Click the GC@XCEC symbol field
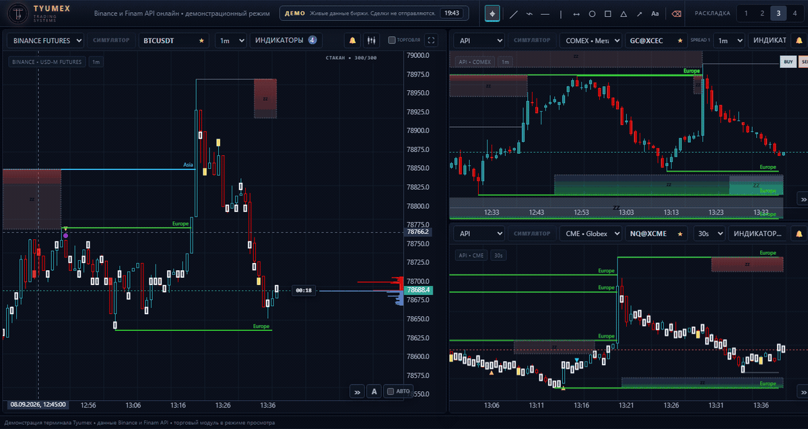808x429 pixels. tap(656, 40)
